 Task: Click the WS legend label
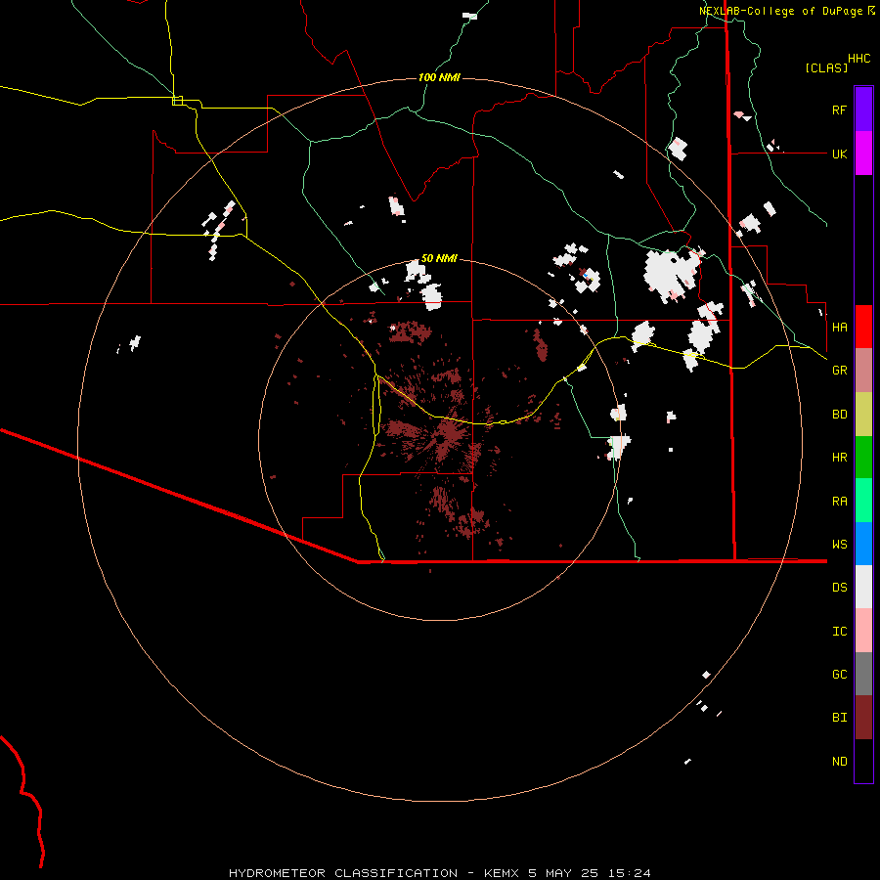click(839, 545)
